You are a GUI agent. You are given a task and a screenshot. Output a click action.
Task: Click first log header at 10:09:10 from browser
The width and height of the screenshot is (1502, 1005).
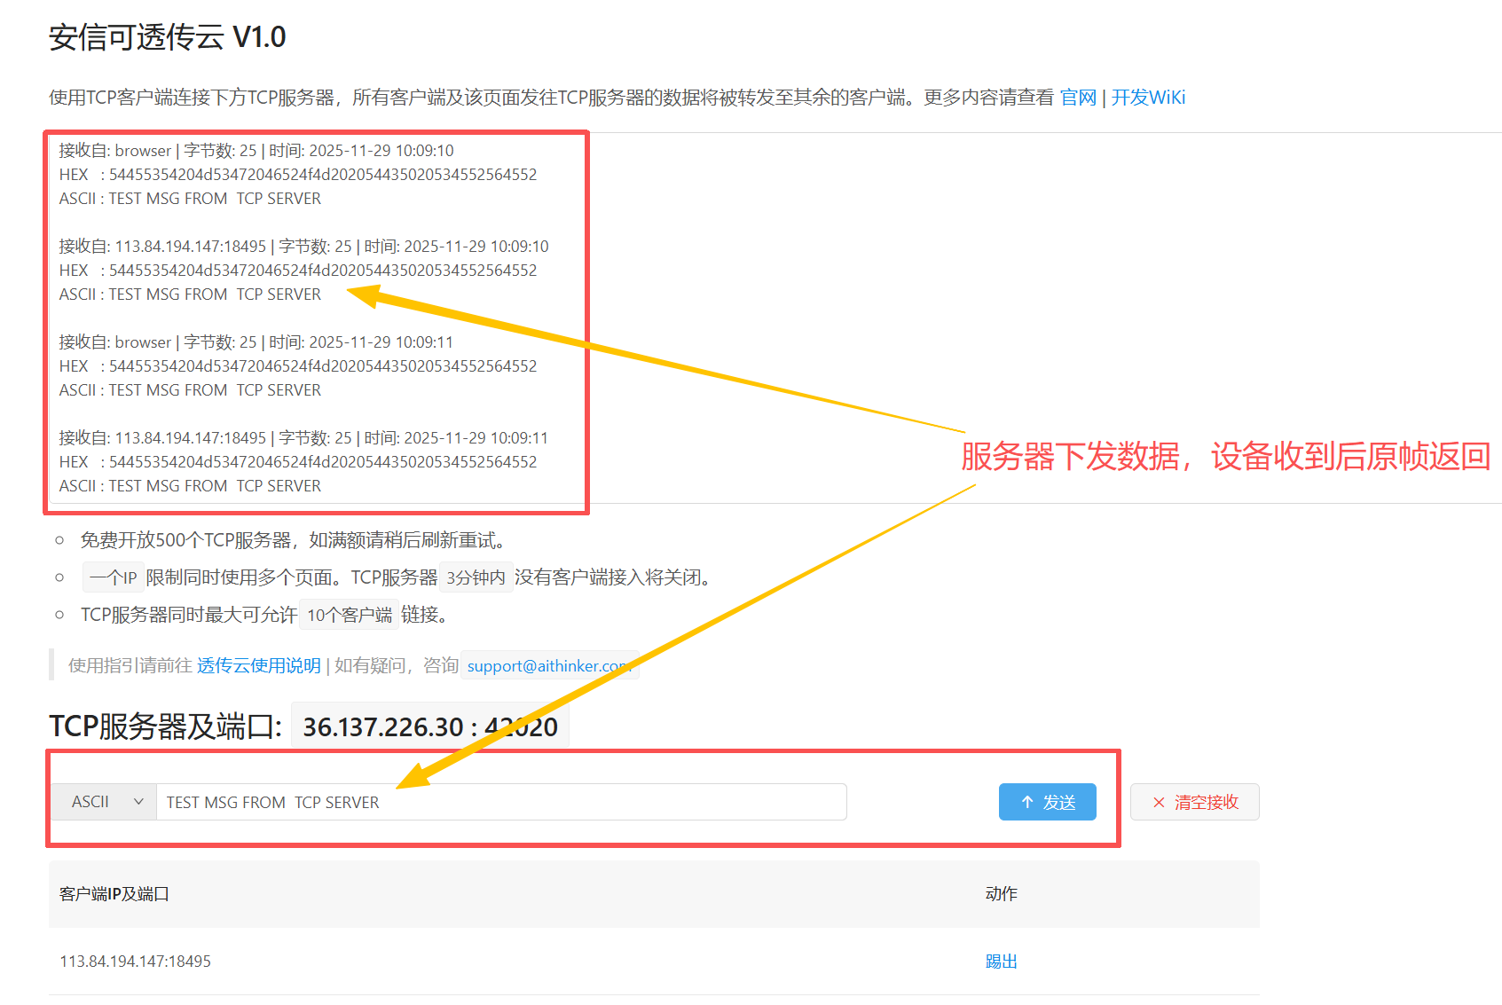point(256,151)
